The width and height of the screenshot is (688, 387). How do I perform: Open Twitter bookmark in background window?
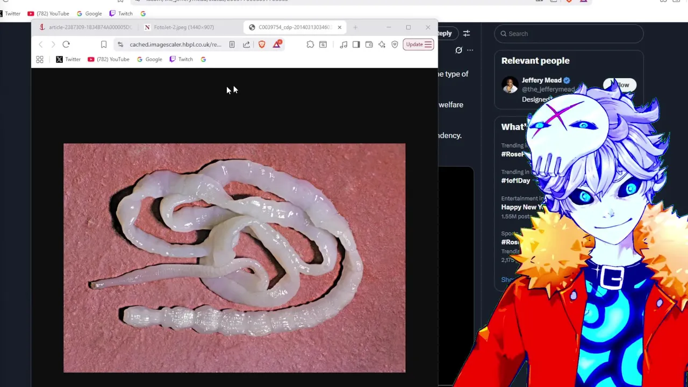(10, 13)
